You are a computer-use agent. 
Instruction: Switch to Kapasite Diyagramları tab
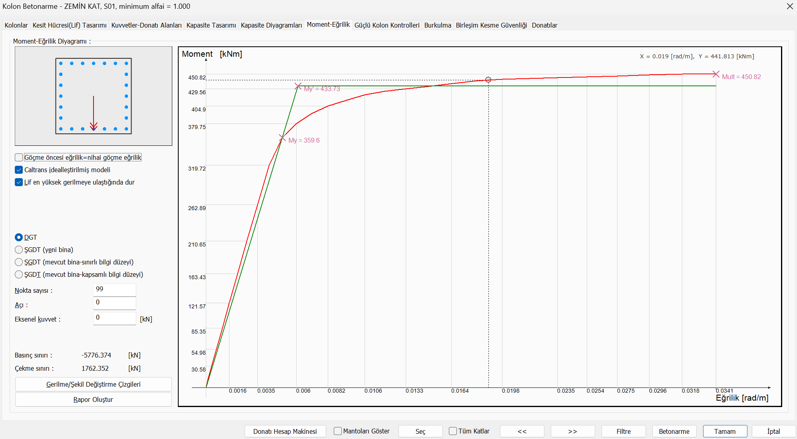[271, 25]
